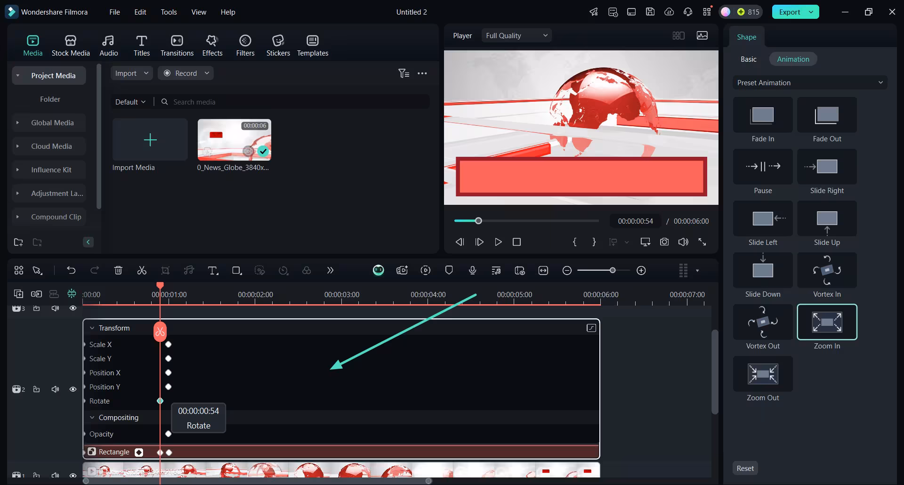Mute track 3 audio
Screen dimensions: 904x485
[x=55, y=308]
